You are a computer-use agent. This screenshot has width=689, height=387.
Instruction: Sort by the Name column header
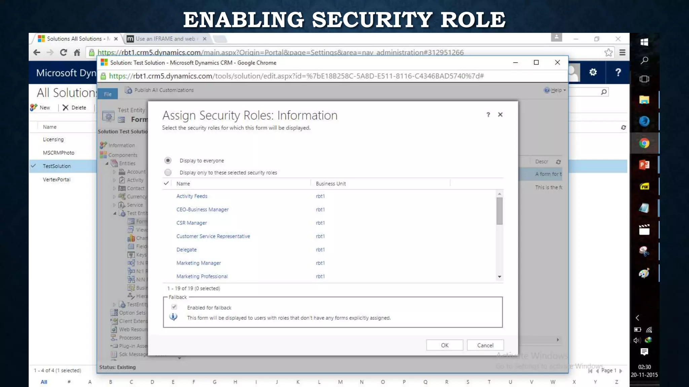click(183, 184)
